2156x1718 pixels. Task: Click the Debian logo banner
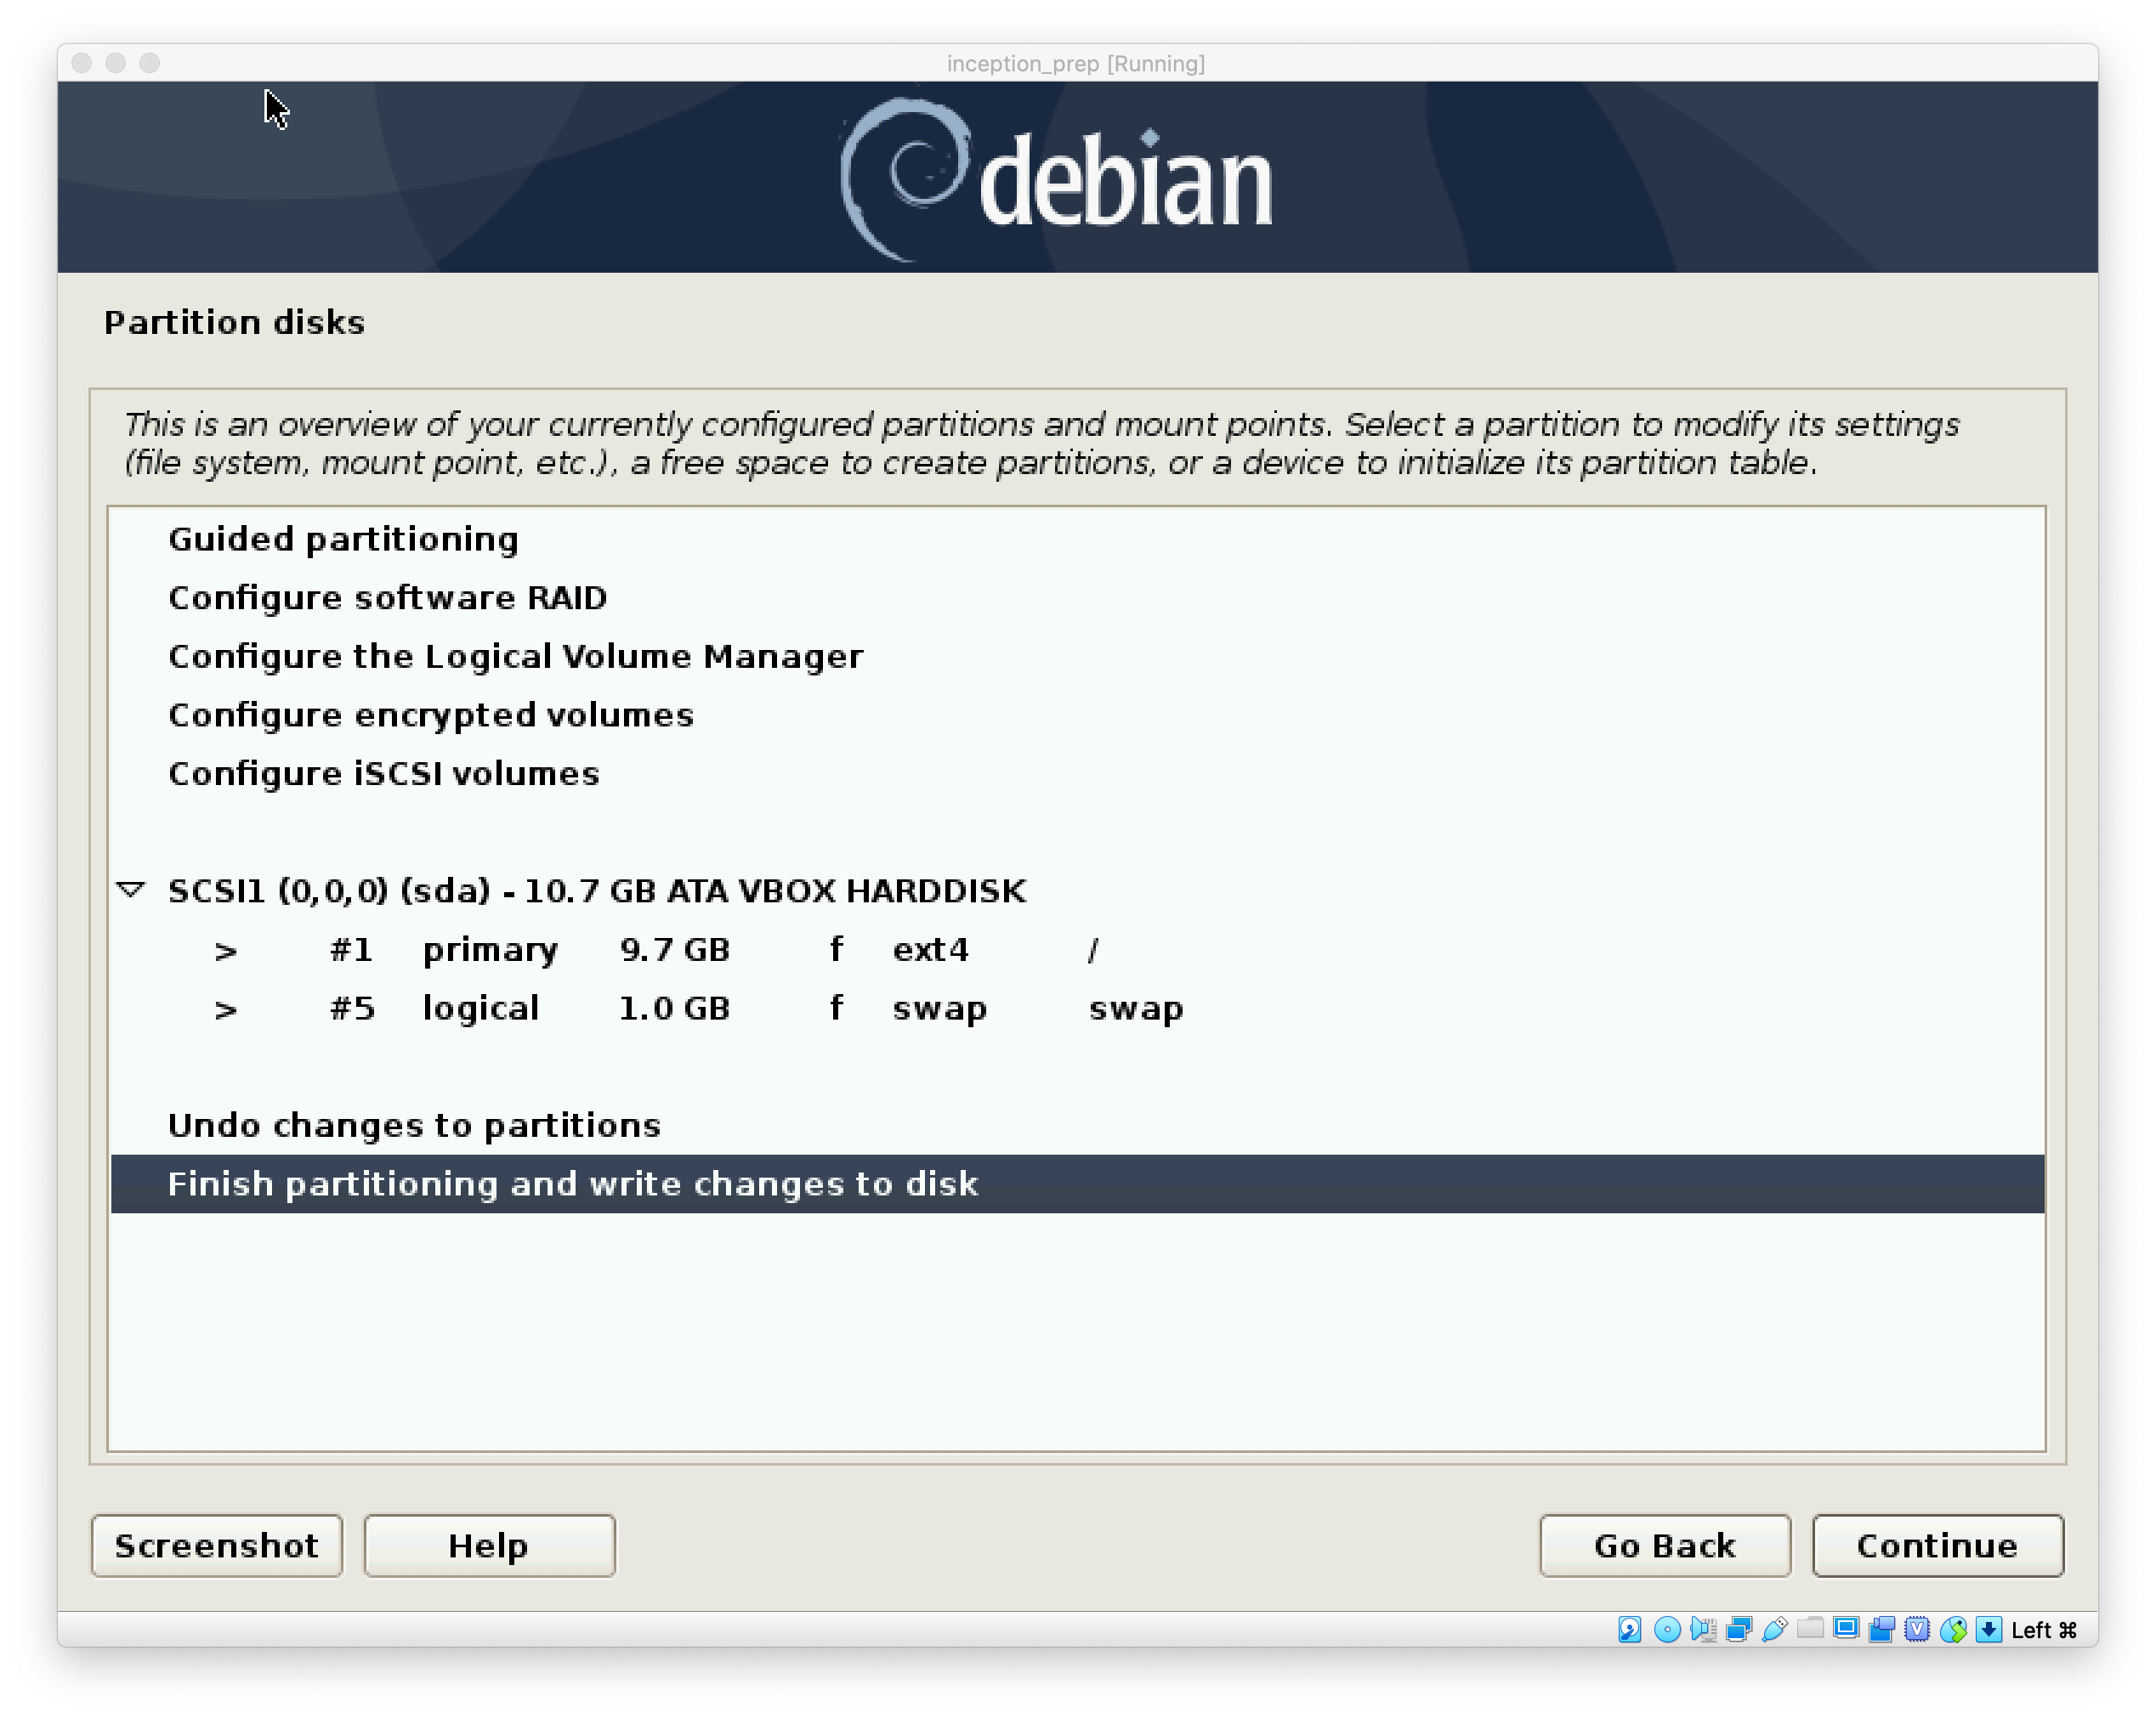pos(1077,177)
